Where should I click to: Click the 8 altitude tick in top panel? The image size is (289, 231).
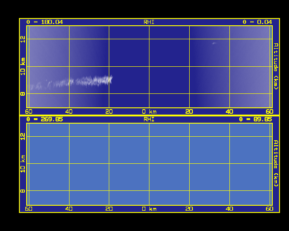pyautogui.click(x=23, y=94)
